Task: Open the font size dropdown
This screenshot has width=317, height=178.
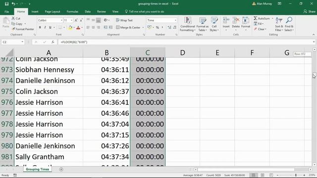Action: [x=71, y=20]
